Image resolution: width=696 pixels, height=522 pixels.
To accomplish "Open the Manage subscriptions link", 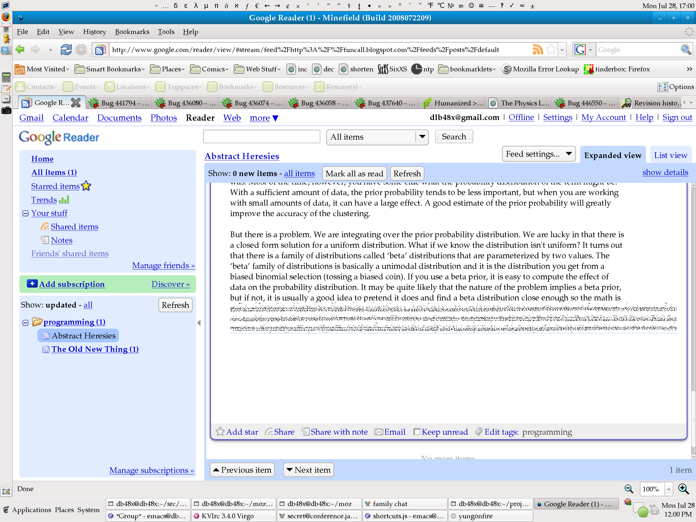I will [x=152, y=470].
